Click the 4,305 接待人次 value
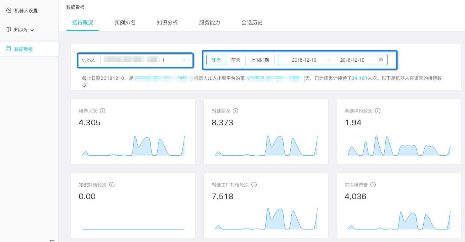 (90, 123)
